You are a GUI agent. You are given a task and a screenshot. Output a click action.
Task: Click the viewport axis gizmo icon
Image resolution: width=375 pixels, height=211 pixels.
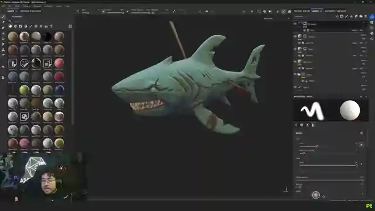[x=286, y=190]
